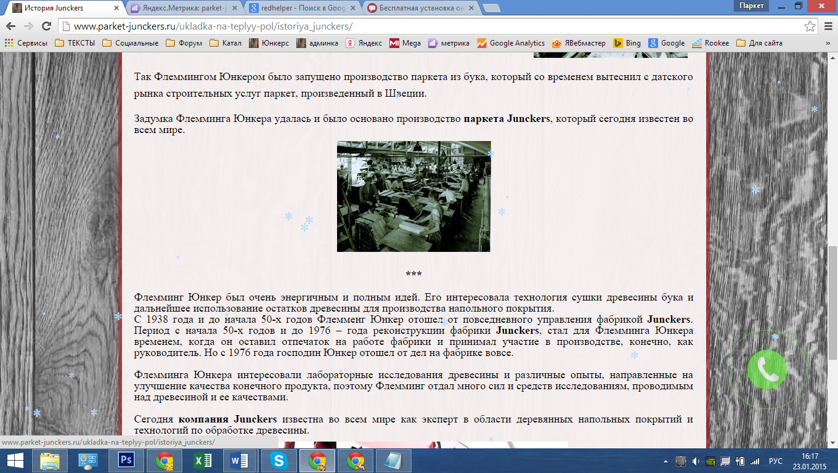This screenshot has width=838, height=473.
Task: Open a new tab
Action: 491,9
